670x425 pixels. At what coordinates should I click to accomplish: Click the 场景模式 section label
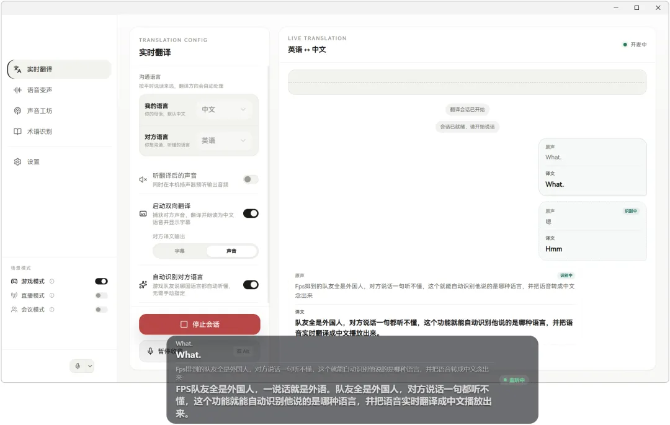(21, 268)
